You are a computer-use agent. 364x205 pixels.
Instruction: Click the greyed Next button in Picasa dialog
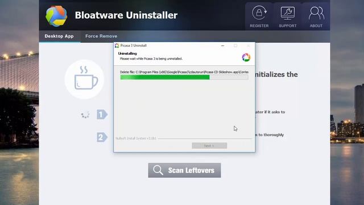click(x=209, y=146)
